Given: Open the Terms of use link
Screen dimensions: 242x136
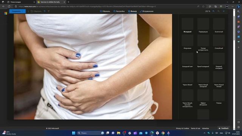Looking at the screenshot, I should coord(195,128).
